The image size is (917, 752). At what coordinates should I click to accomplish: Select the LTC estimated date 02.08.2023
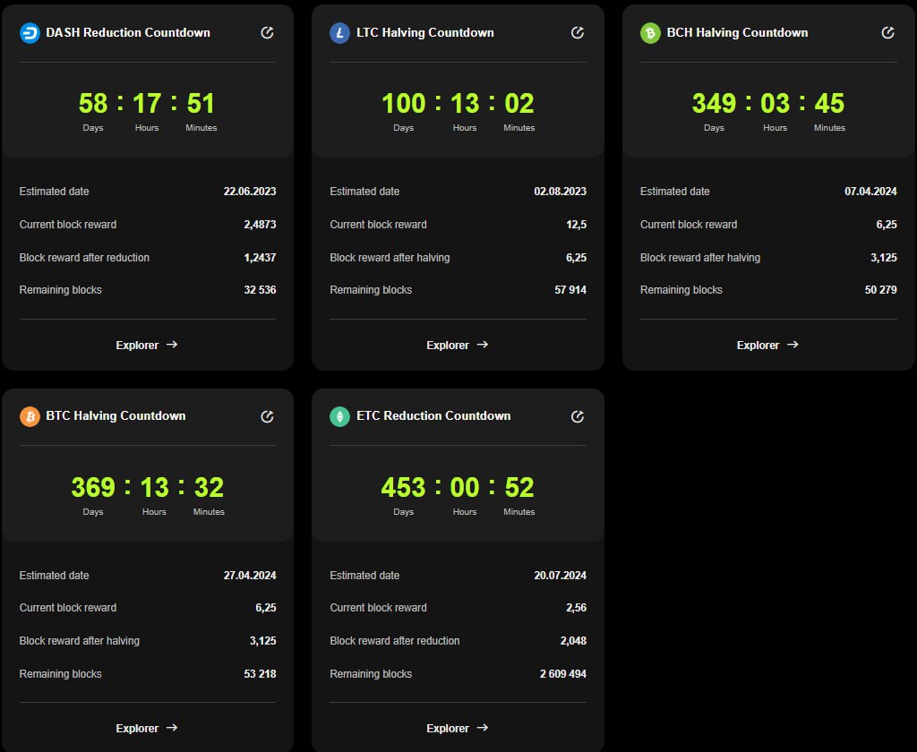click(x=560, y=192)
